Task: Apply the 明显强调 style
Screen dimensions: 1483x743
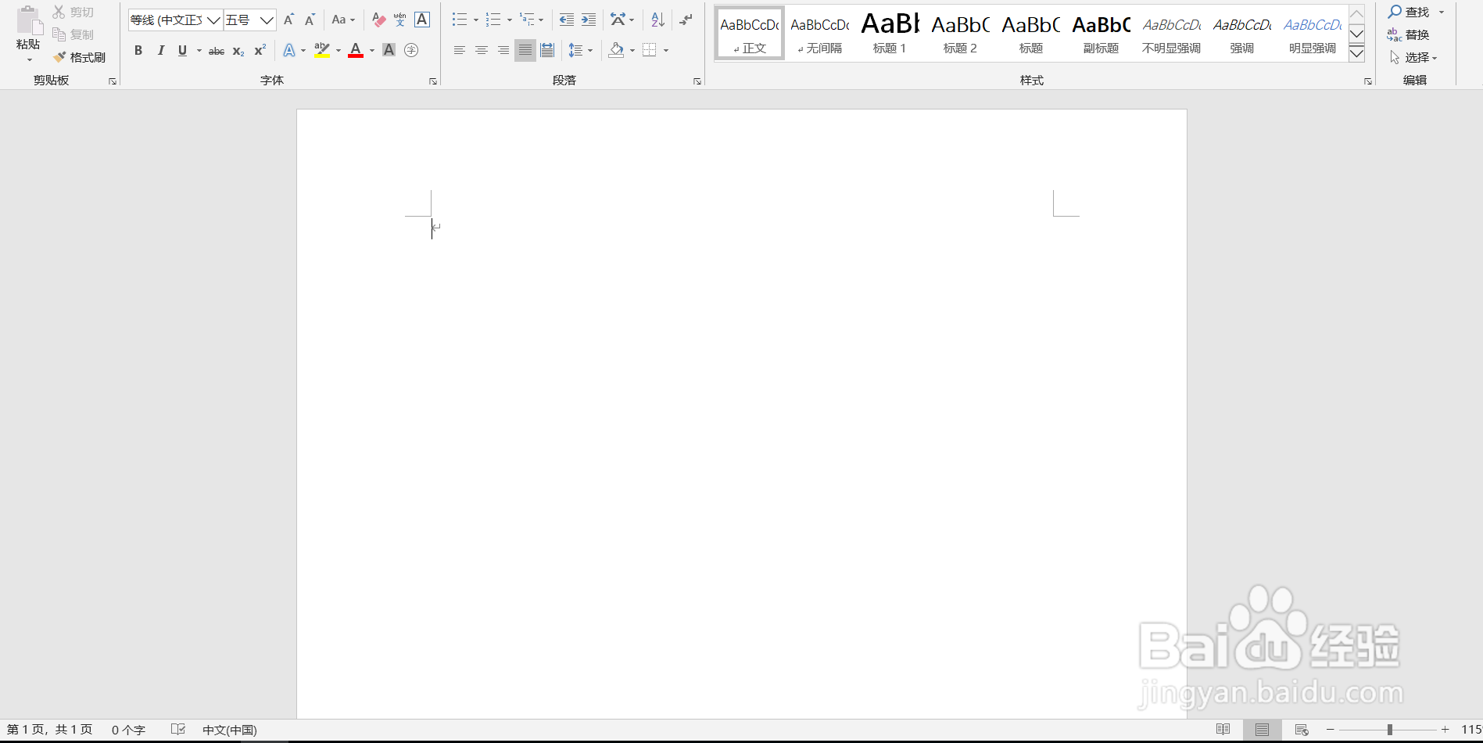Action: pos(1313,34)
